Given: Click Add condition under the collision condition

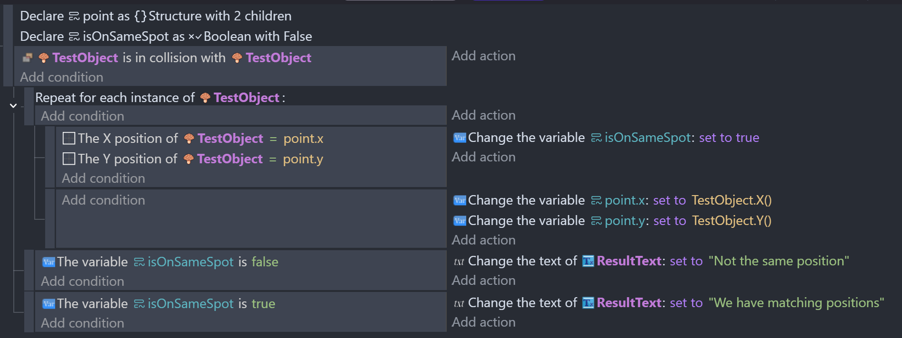Looking at the screenshot, I should point(61,77).
